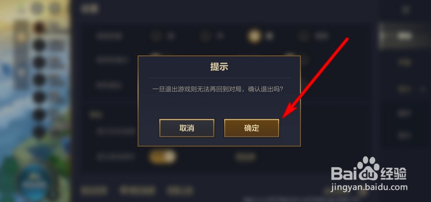The height and width of the screenshot is (202, 431).
Task: Open the jingyan.baidu.com watermark link
Action: point(369,188)
